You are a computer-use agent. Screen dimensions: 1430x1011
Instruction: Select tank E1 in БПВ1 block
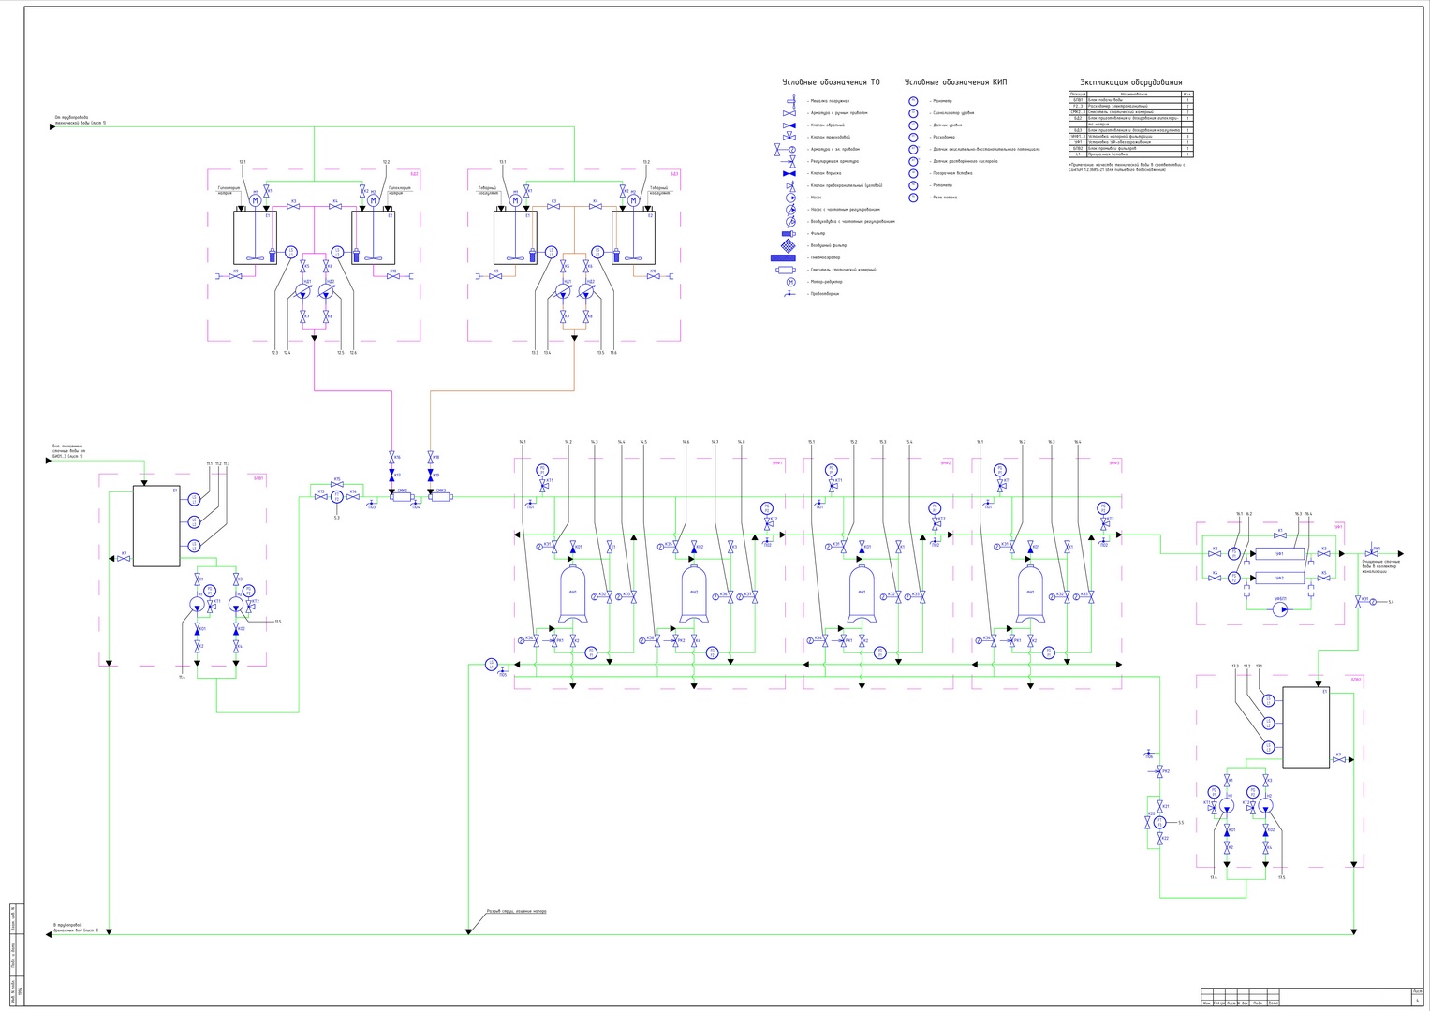point(156,525)
